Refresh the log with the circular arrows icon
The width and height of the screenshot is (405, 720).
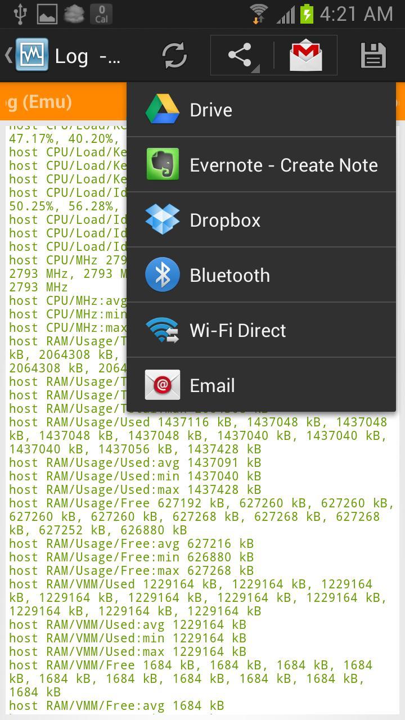(174, 56)
